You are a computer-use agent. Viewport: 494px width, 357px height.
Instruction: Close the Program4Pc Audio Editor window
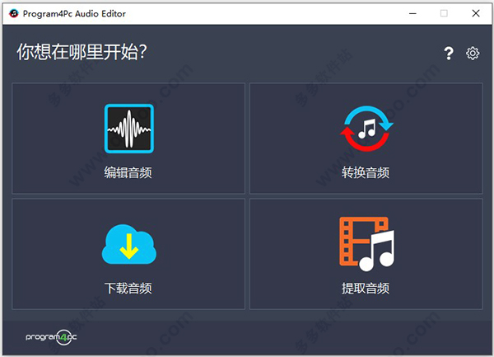[x=476, y=13]
